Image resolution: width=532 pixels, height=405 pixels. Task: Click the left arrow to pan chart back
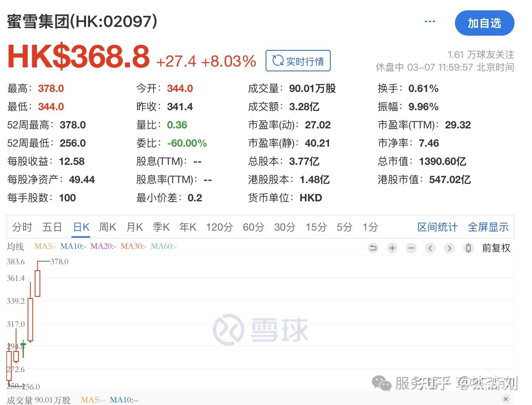pos(430,248)
